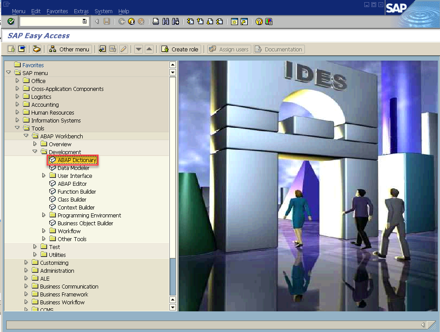Click the First Page icon

[x=190, y=21]
